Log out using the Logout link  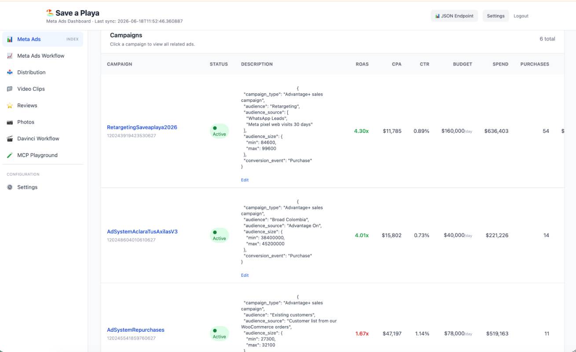[521, 16]
